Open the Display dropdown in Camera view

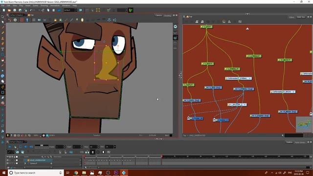[x=26, y=15]
